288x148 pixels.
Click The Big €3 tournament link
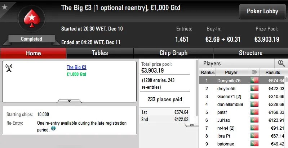tap(76, 67)
